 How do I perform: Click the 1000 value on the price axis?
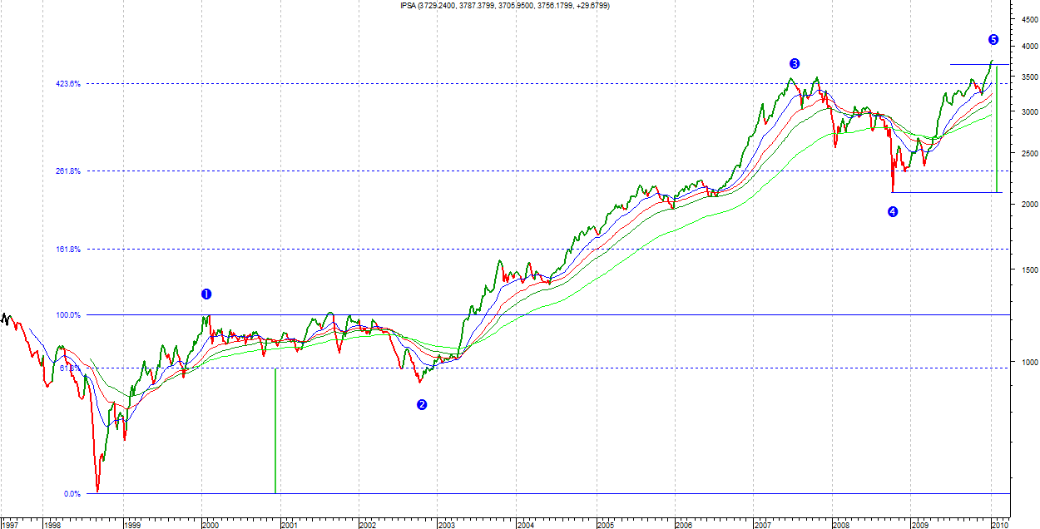(x=1029, y=363)
